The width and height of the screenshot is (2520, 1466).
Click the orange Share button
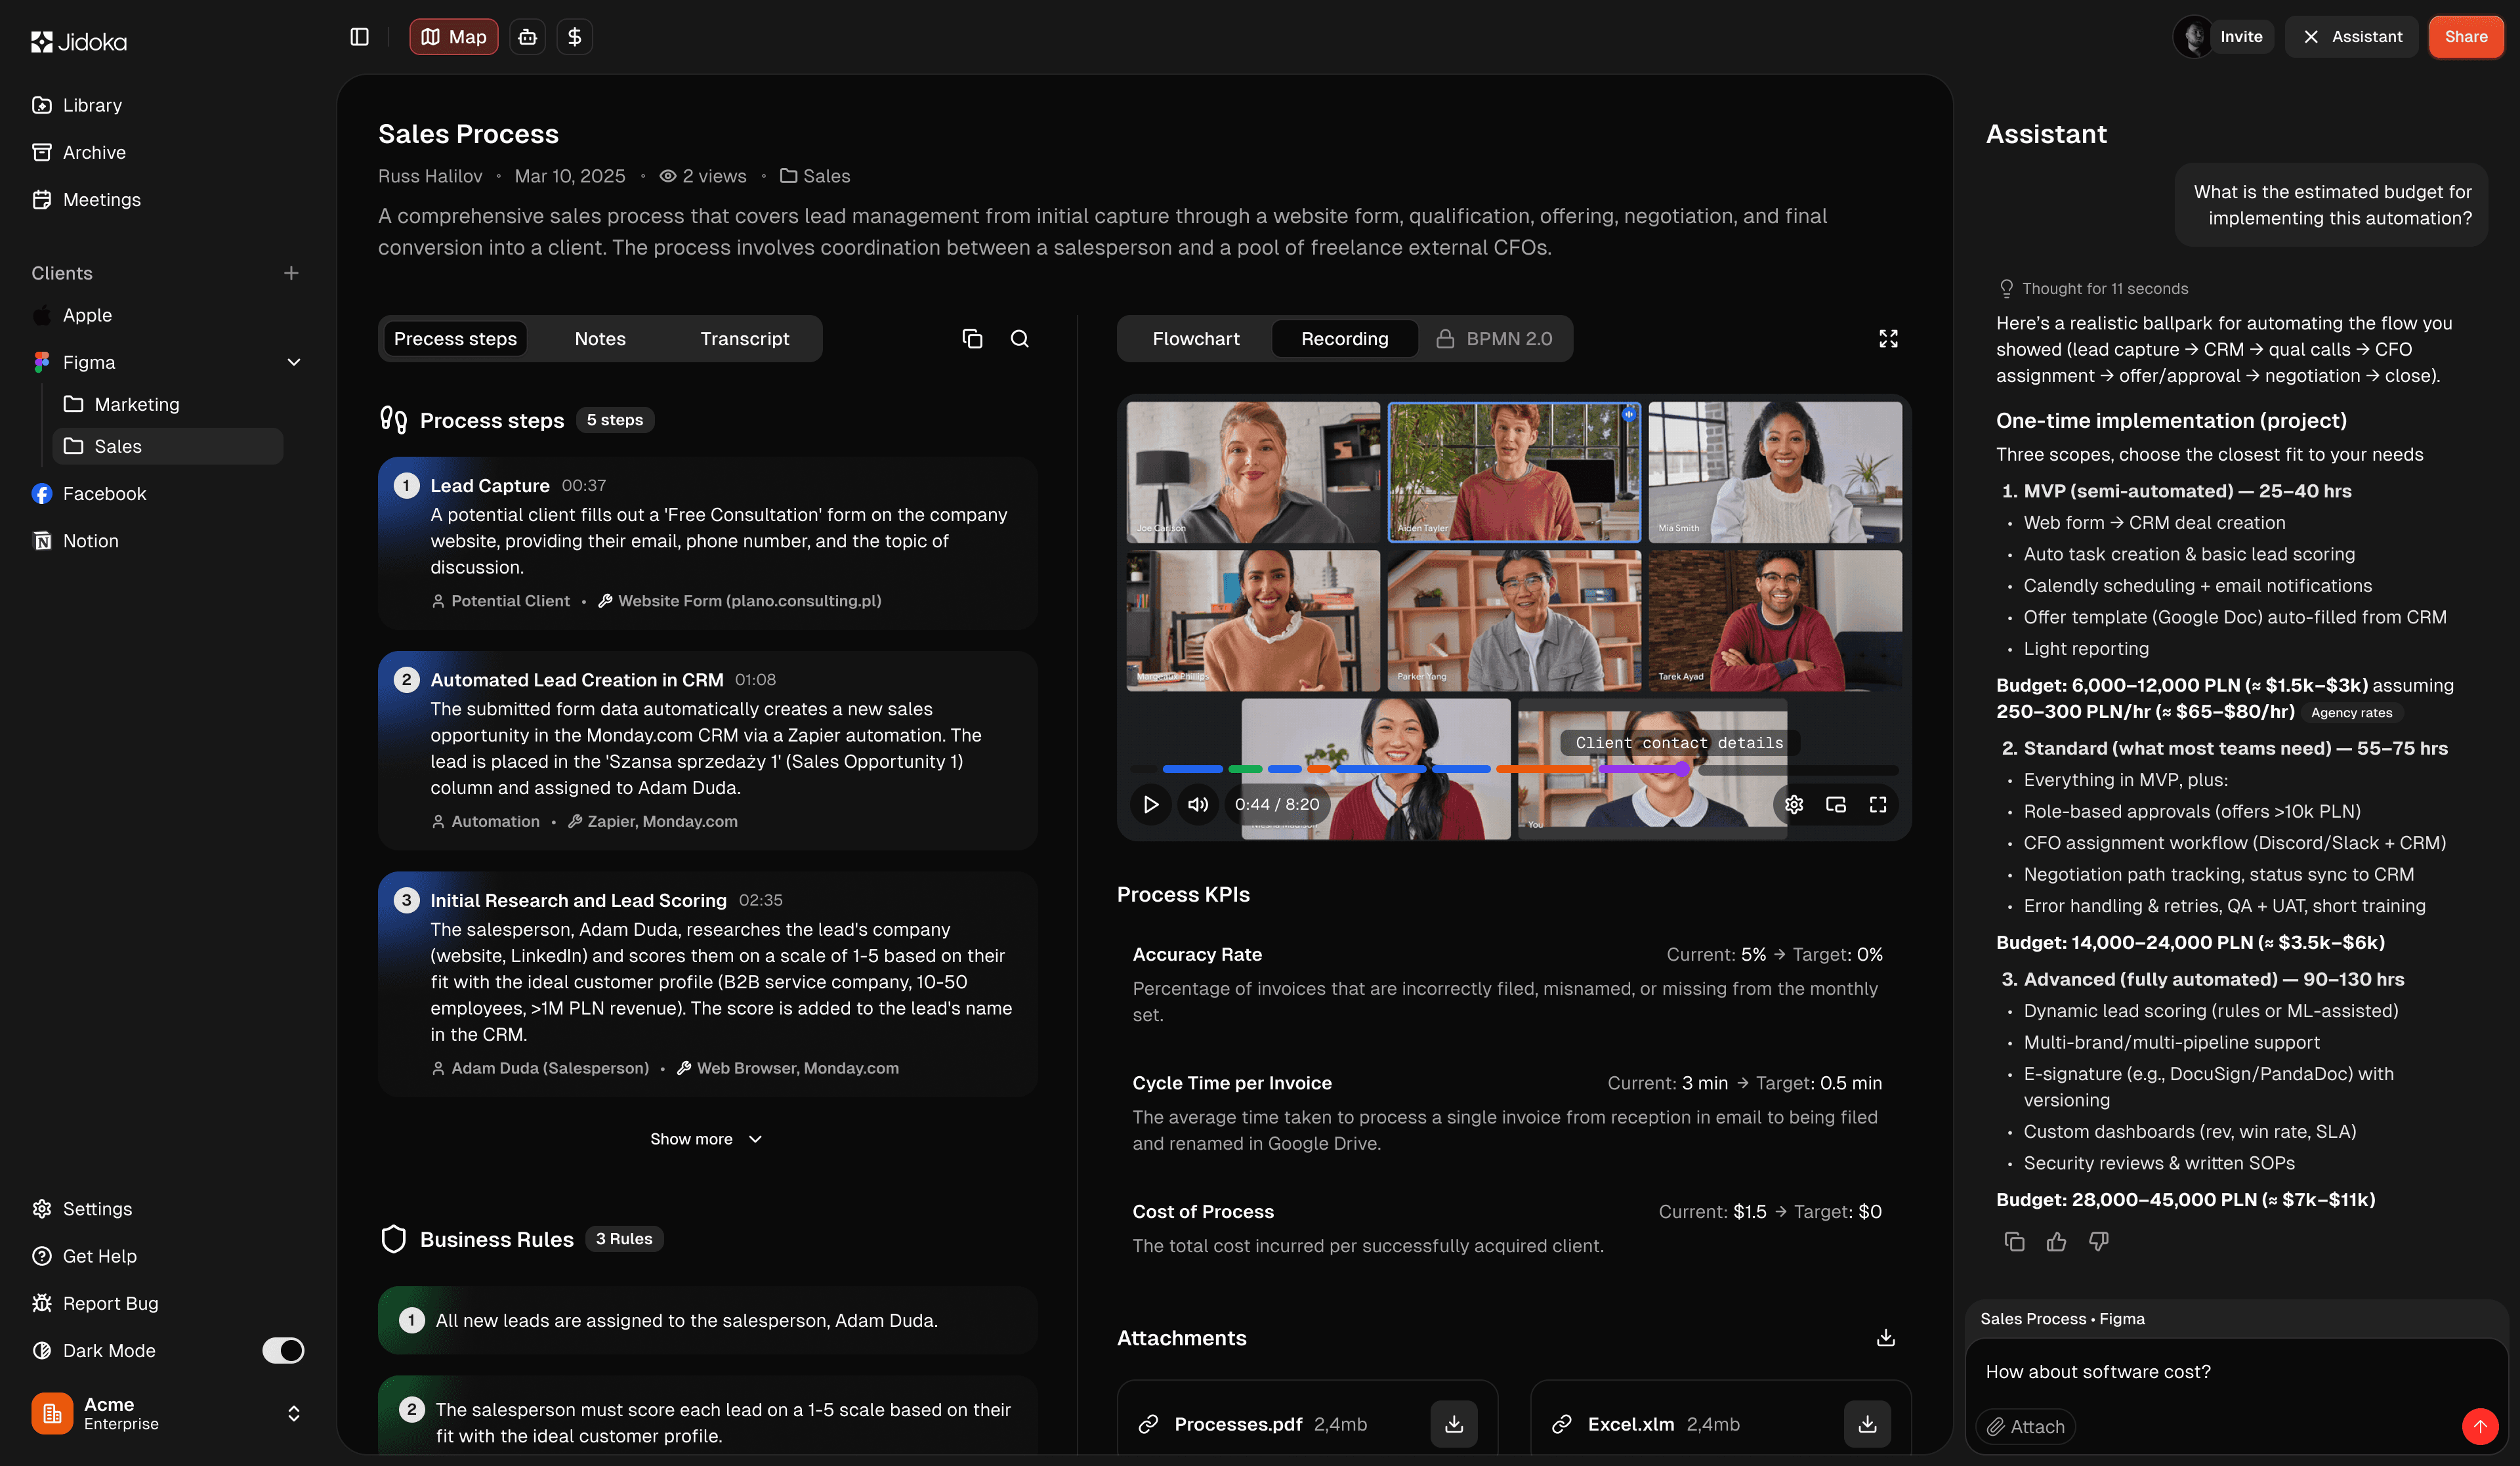click(x=2465, y=37)
